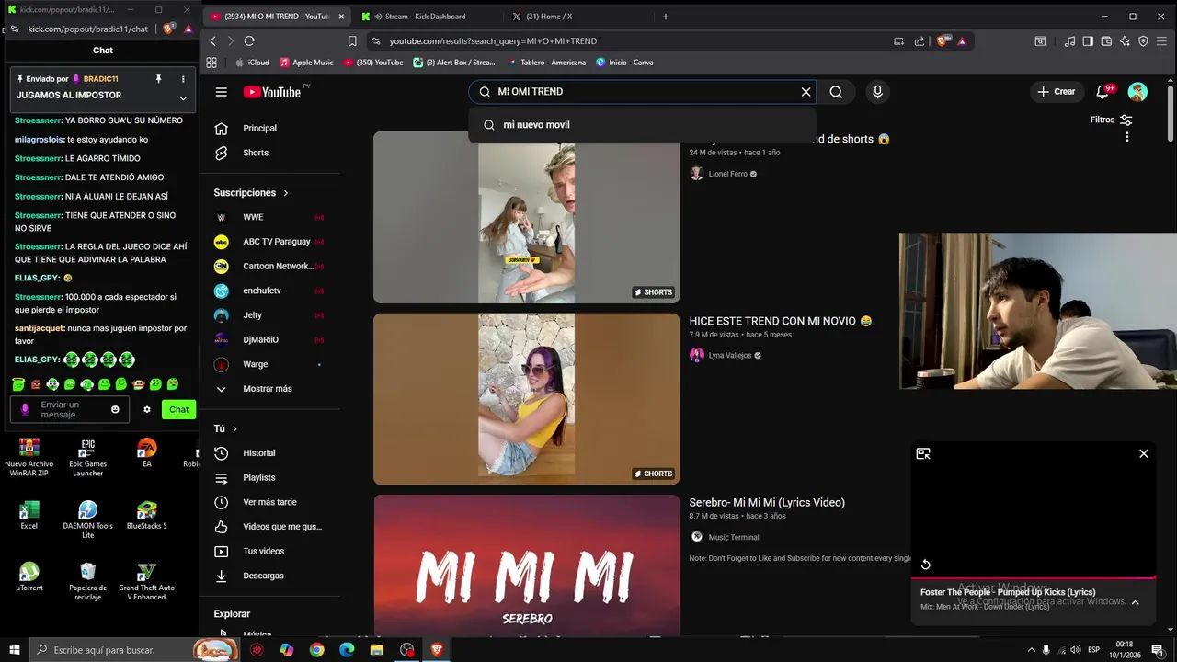Open Kick chat settings gear

146,409
